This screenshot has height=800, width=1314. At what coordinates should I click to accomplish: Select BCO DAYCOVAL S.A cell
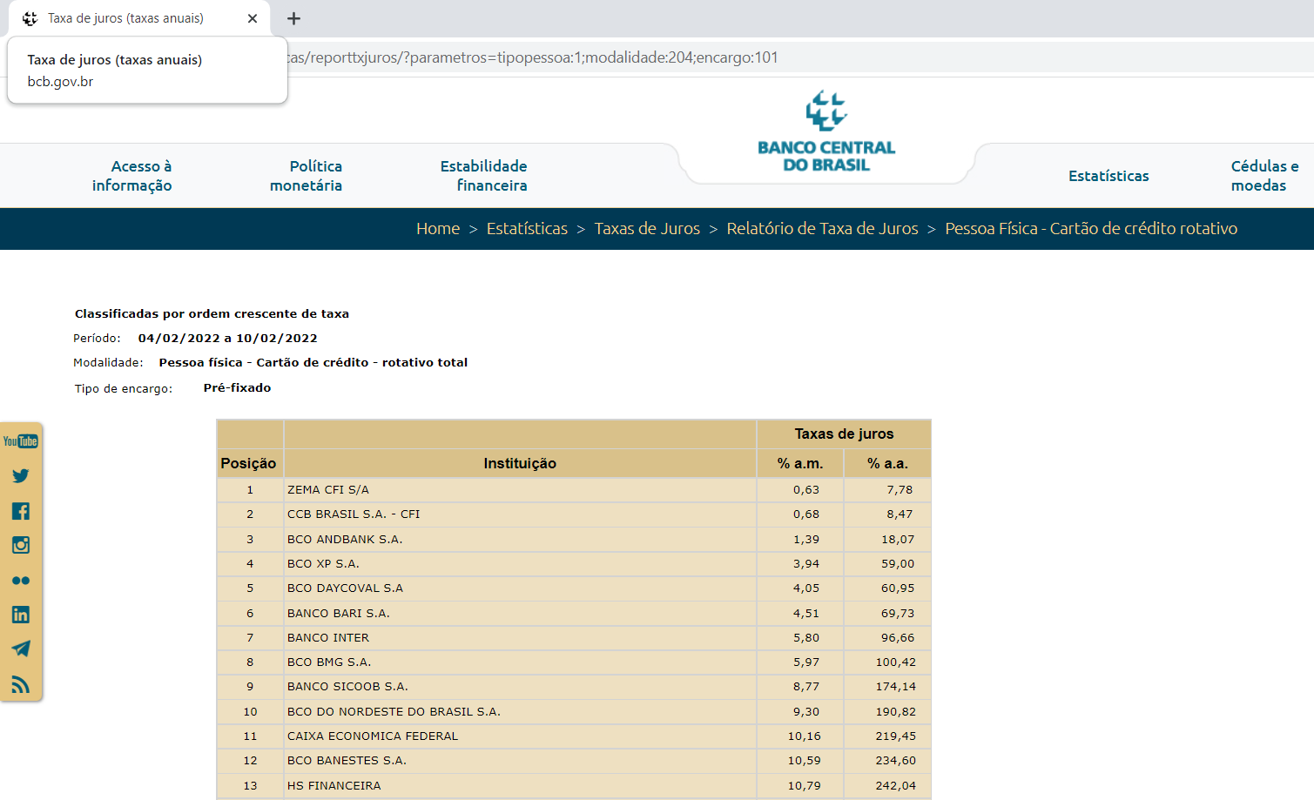520,588
